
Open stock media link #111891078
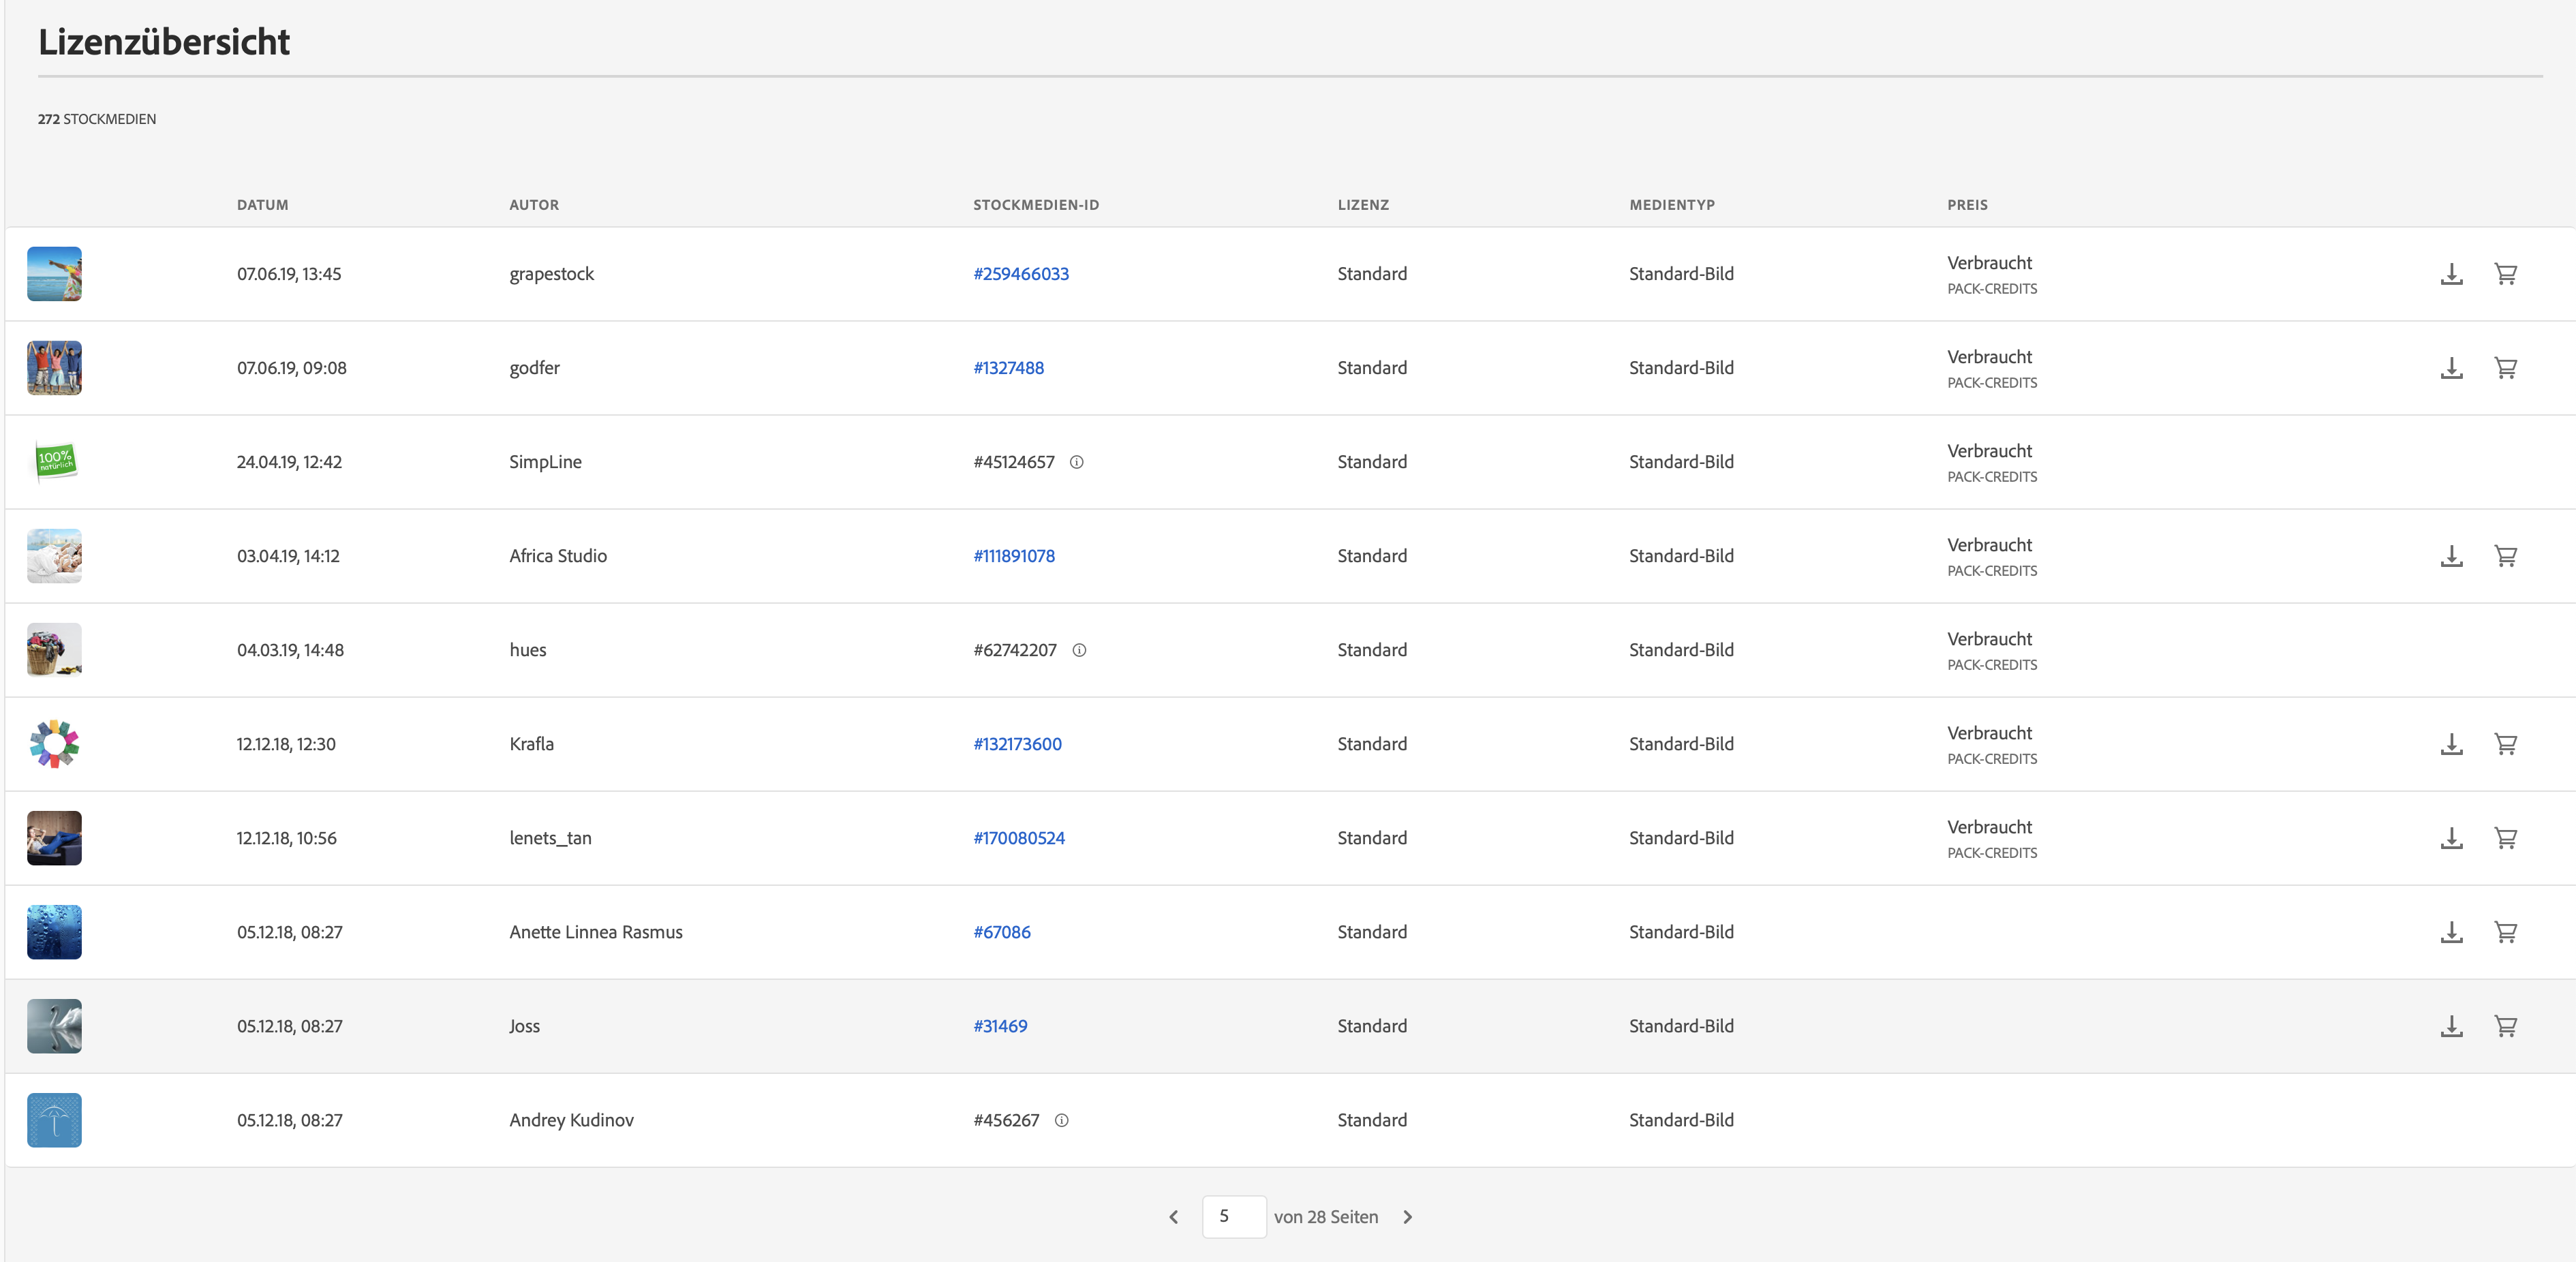[1014, 556]
